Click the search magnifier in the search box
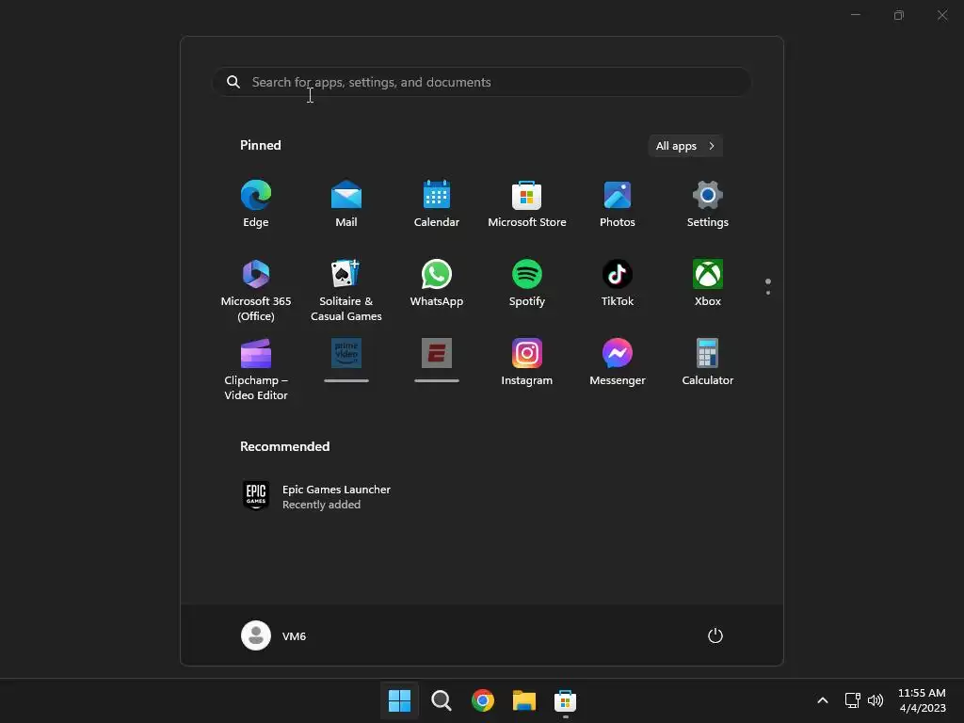The width and height of the screenshot is (964, 723). 233,82
